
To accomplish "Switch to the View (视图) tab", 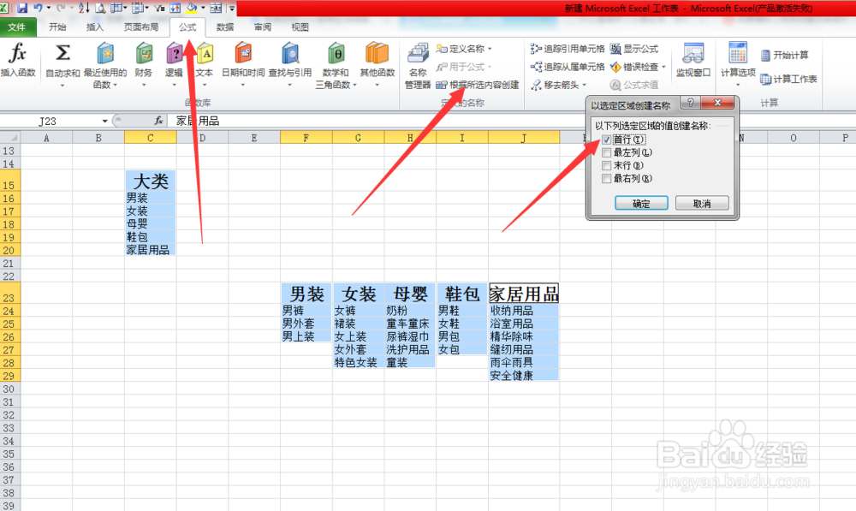I will [300, 27].
